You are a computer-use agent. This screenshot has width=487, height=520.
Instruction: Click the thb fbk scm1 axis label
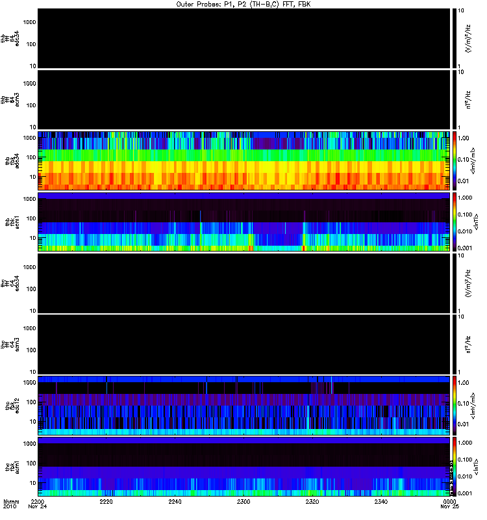point(12,222)
